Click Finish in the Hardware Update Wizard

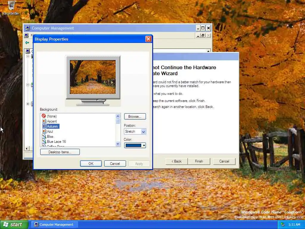pyautogui.click(x=199, y=161)
